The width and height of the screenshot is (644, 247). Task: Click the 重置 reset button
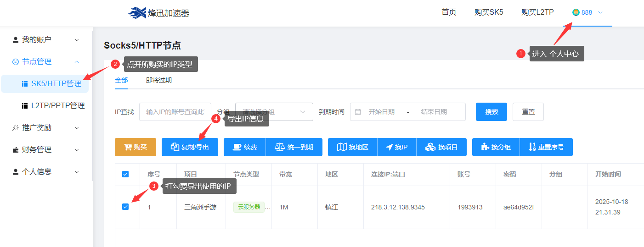(x=528, y=112)
